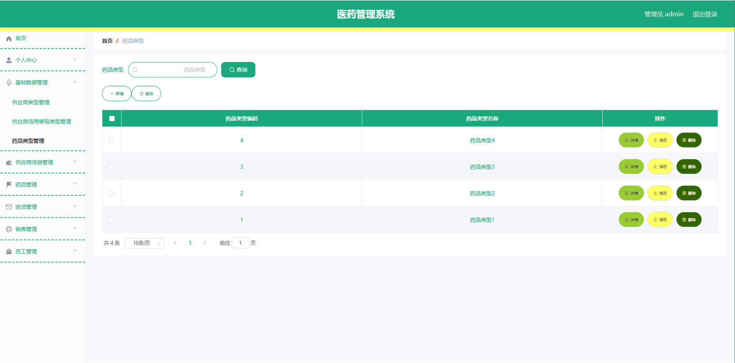Delete the 药品类型2 row
This screenshot has height=363, width=735.
point(689,193)
